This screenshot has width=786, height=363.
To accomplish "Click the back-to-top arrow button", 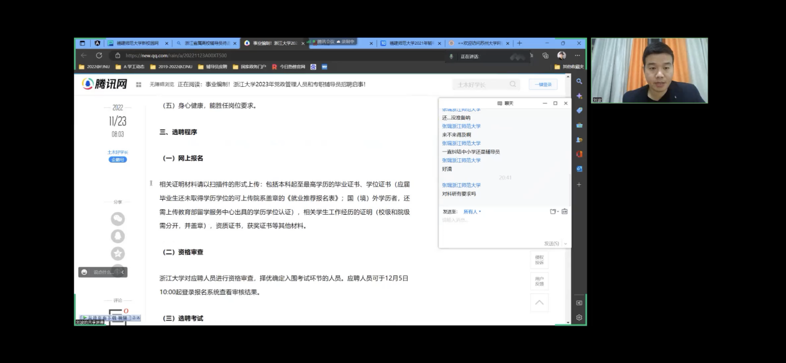I will 539,303.
